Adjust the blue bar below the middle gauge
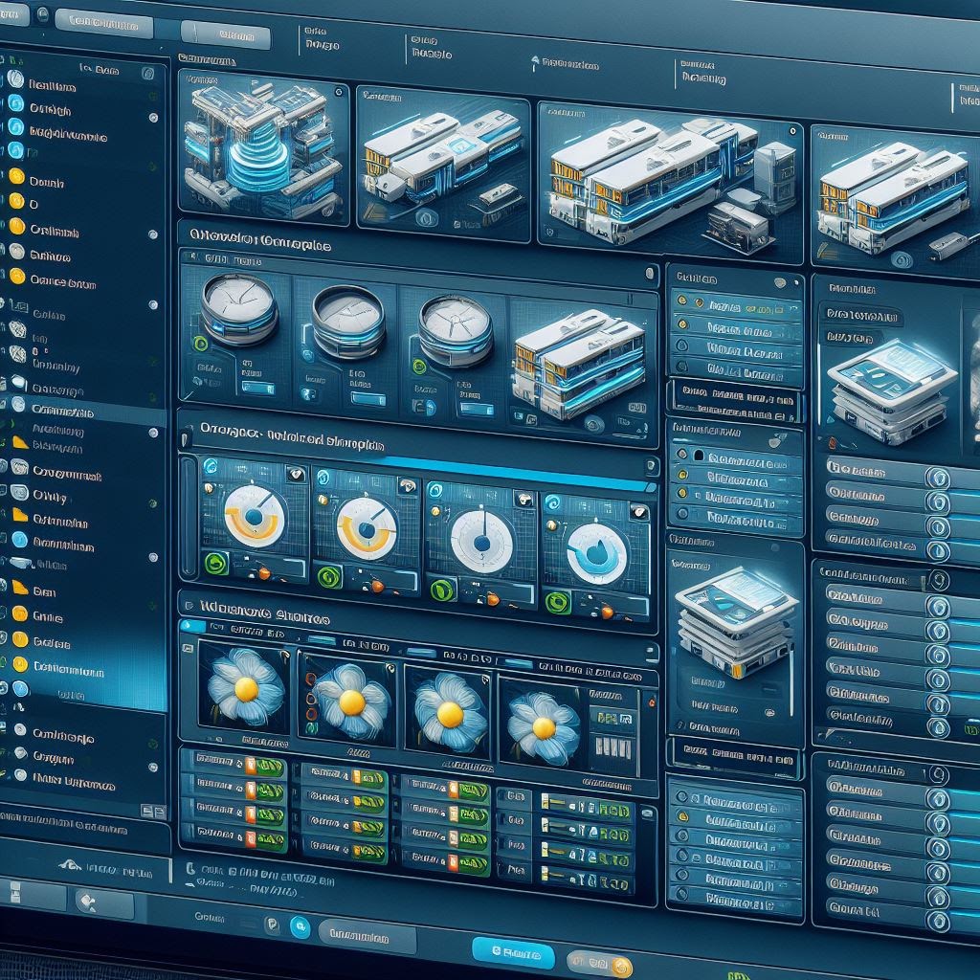 (x=367, y=398)
